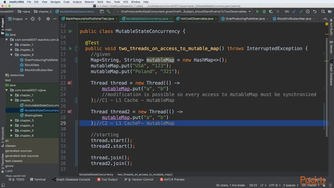Screen dimensions: 334x188
Task: Change the UTF-8 file encoding
Action: click(x=275, y=185)
